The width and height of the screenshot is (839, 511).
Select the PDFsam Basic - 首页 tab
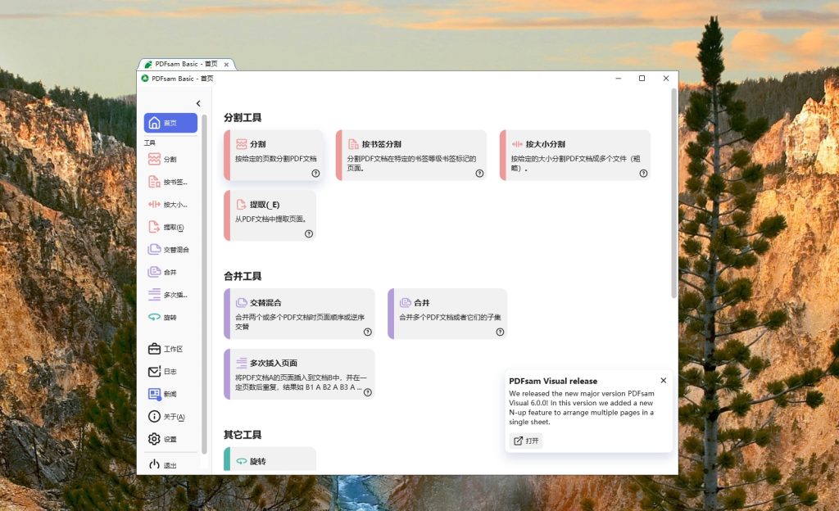coord(186,64)
